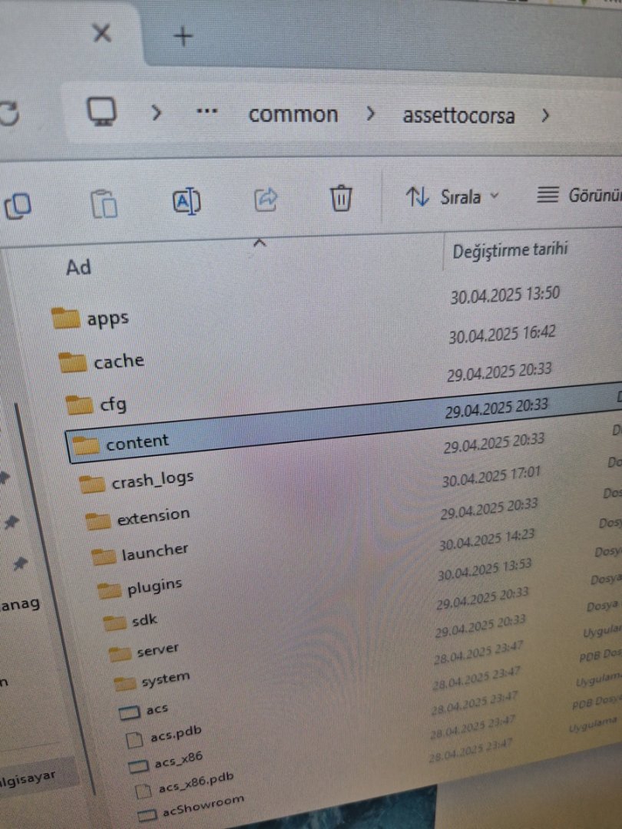Open the Görünüm view menu
The image size is (622, 829).
click(x=579, y=195)
